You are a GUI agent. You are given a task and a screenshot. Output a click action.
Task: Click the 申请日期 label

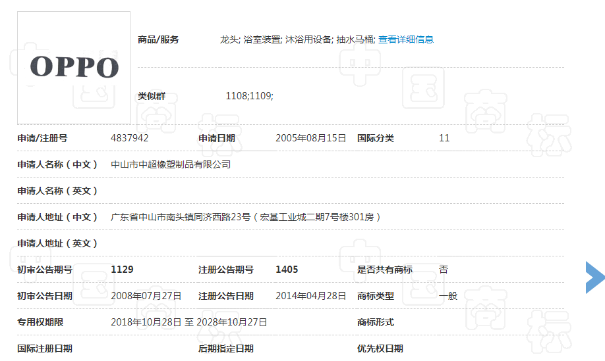click(x=216, y=138)
